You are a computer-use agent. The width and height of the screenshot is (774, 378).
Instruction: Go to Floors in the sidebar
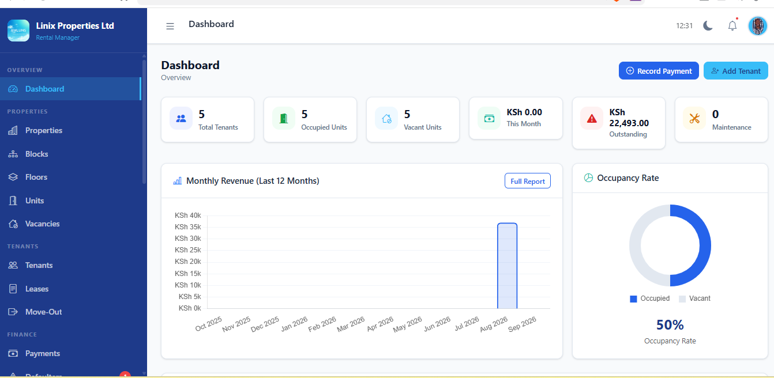click(x=70, y=177)
